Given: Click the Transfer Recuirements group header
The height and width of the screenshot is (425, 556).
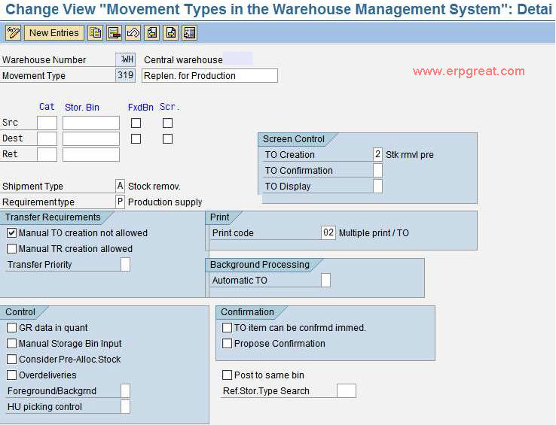Looking at the screenshot, I should (x=53, y=217).
